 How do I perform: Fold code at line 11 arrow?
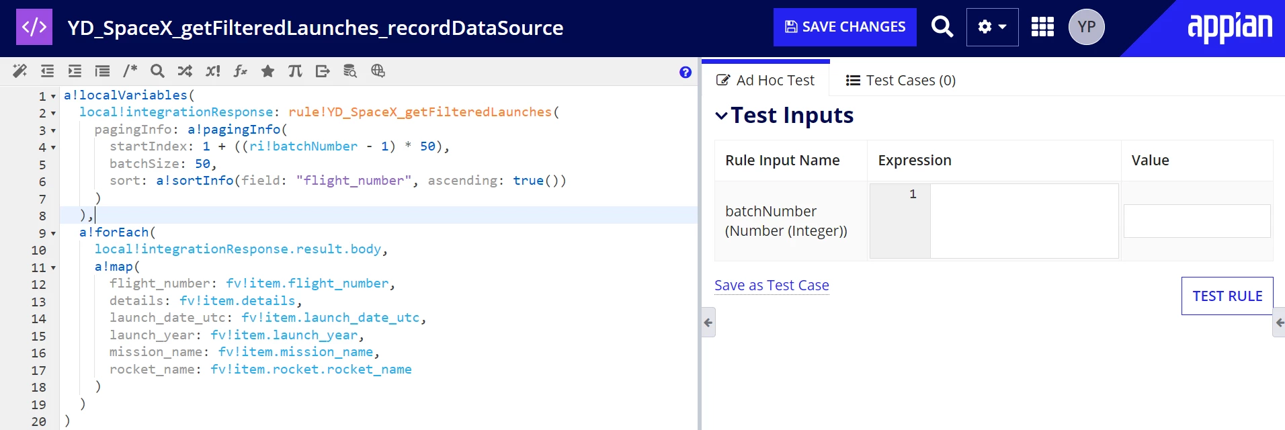[53, 267]
